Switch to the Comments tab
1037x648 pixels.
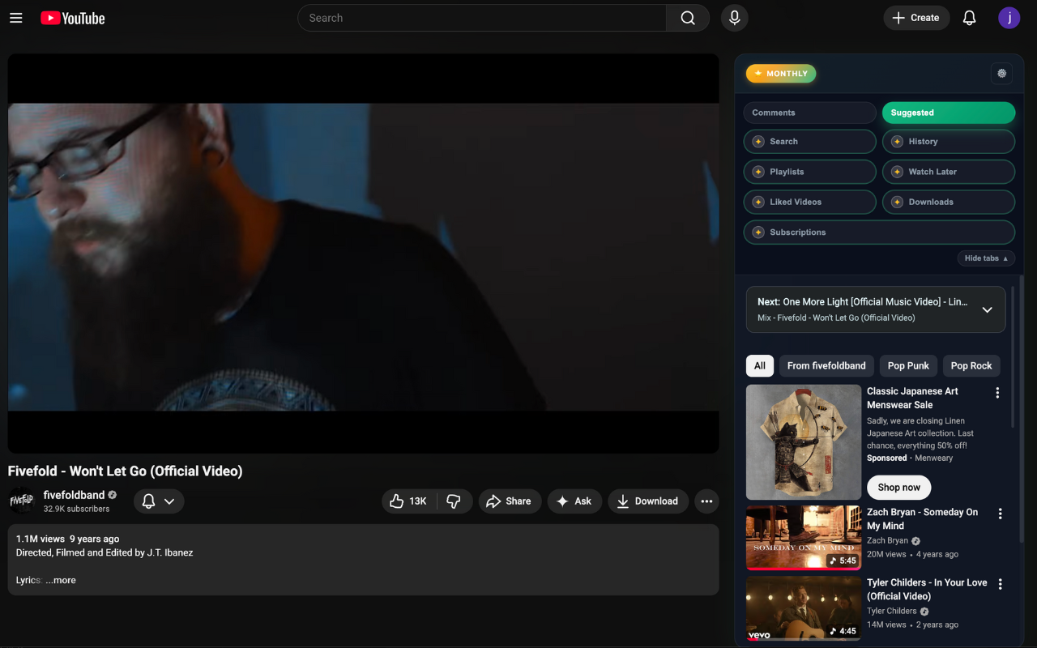click(810, 113)
